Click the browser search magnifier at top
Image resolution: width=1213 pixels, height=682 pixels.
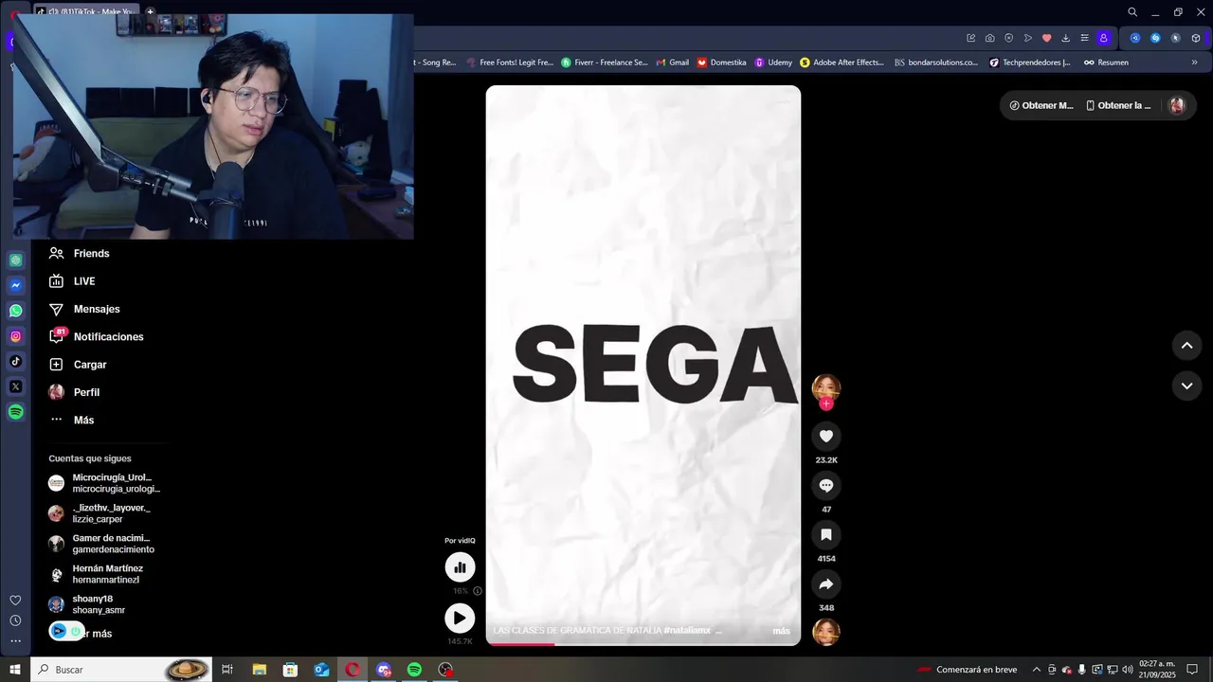pyautogui.click(x=1132, y=12)
